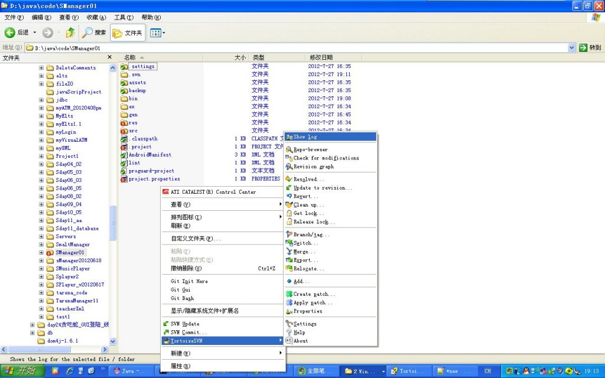
Task: Select the .settings folder in file list
Action: 143,66
